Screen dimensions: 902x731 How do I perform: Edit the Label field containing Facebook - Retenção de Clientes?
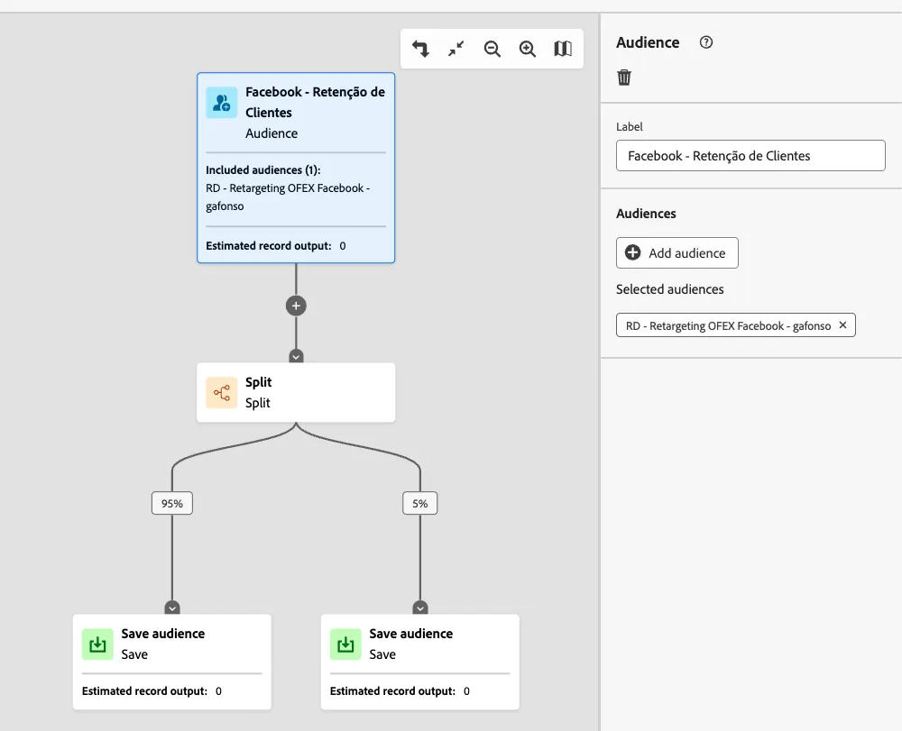click(750, 156)
